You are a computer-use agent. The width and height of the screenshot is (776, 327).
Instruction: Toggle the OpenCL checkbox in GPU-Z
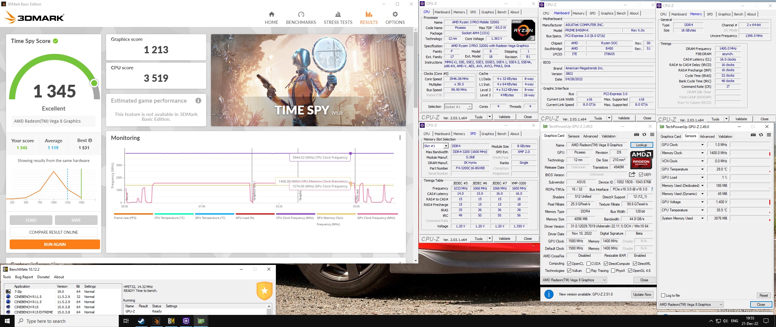click(x=569, y=264)
